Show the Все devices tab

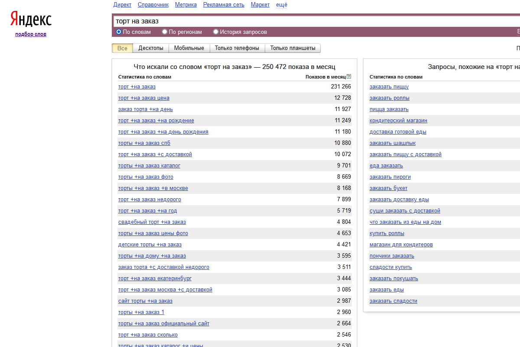[122, 48]
